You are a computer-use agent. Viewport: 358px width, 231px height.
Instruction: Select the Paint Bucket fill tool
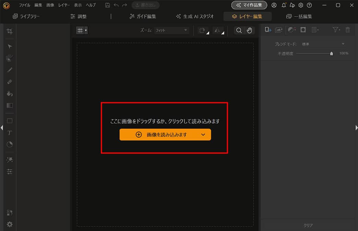coord(9,93)
